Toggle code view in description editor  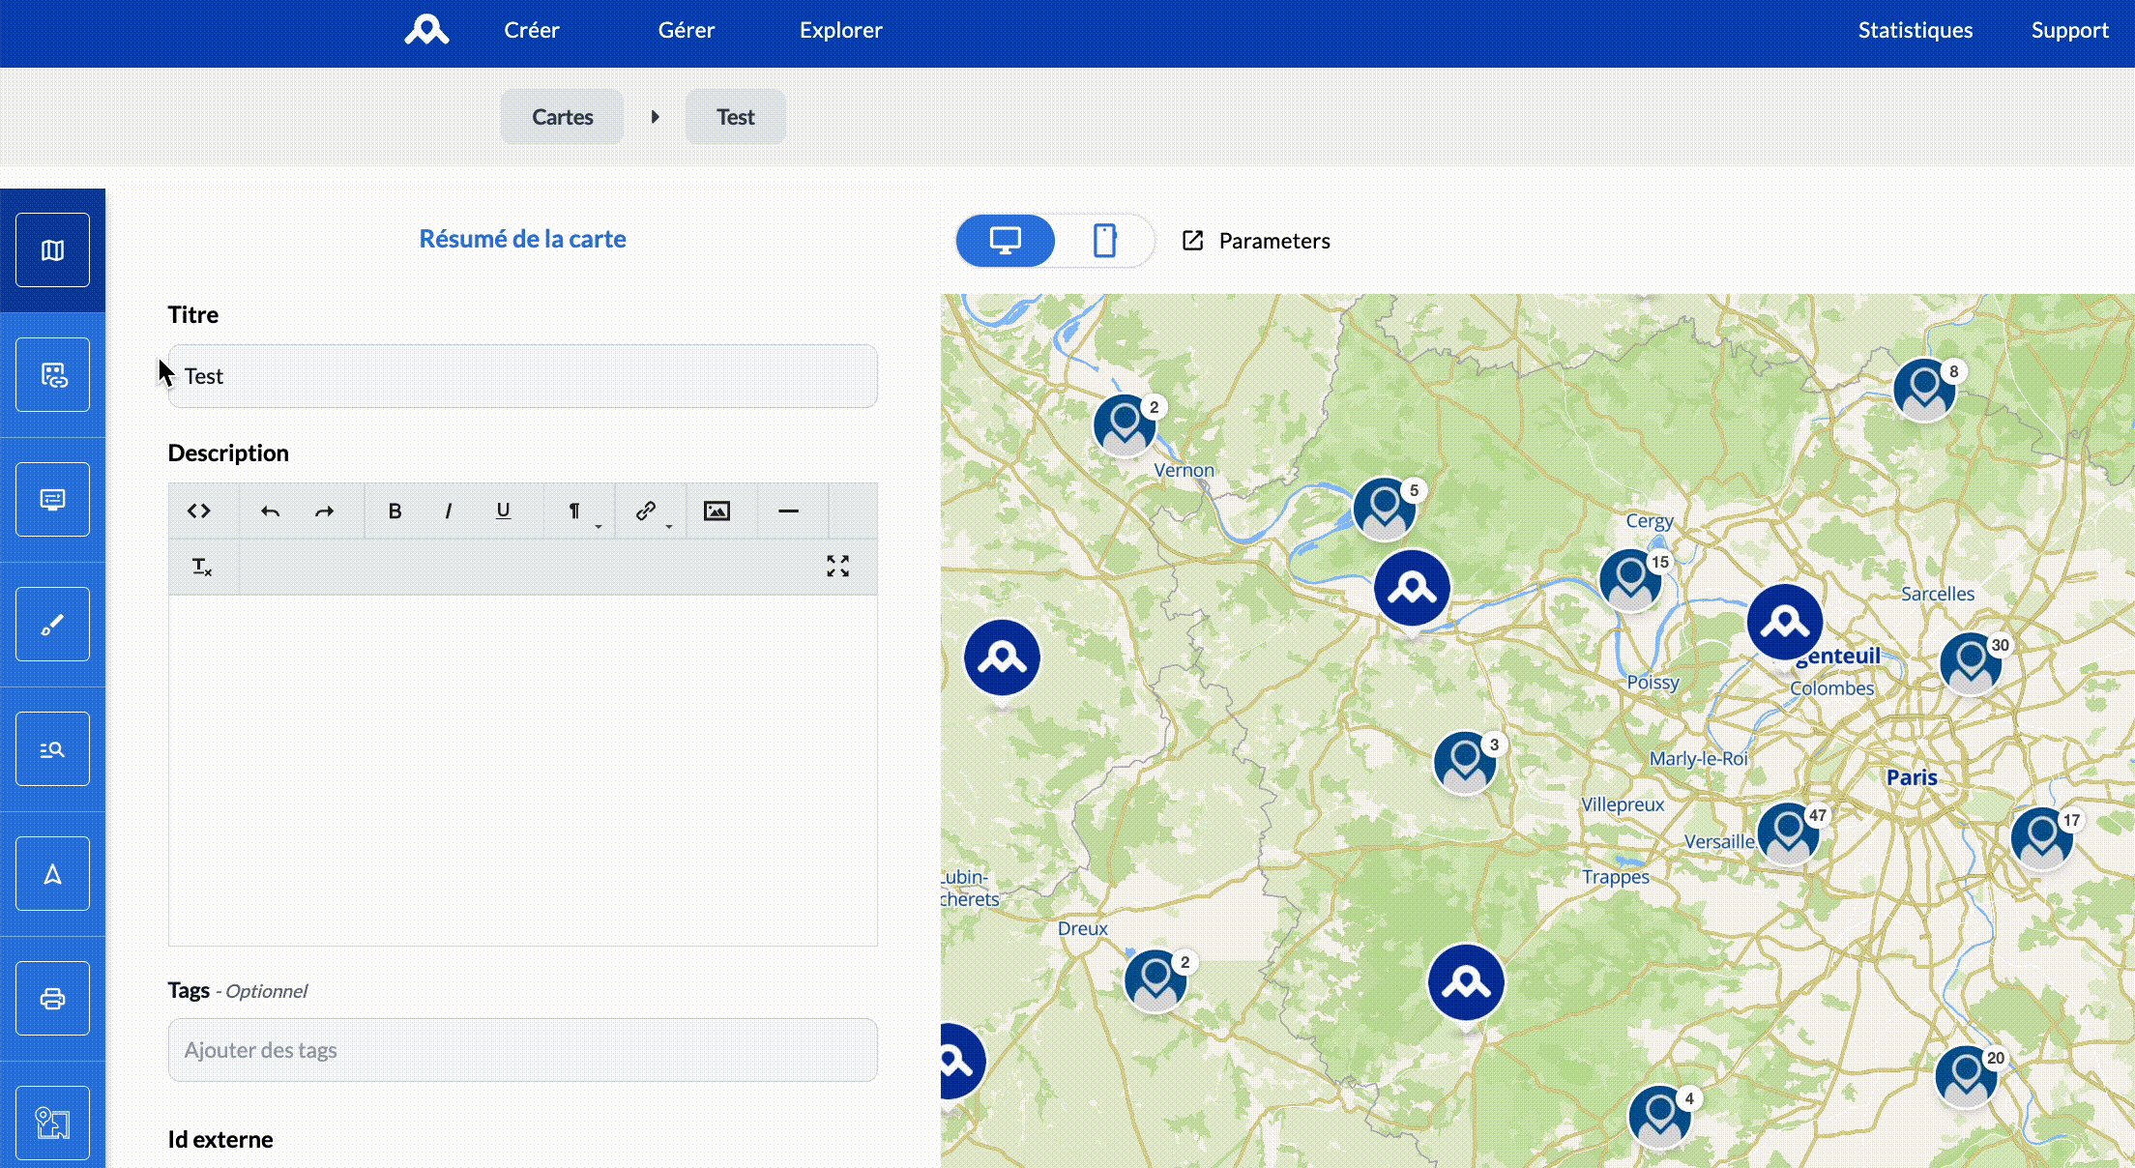(199, 511)
